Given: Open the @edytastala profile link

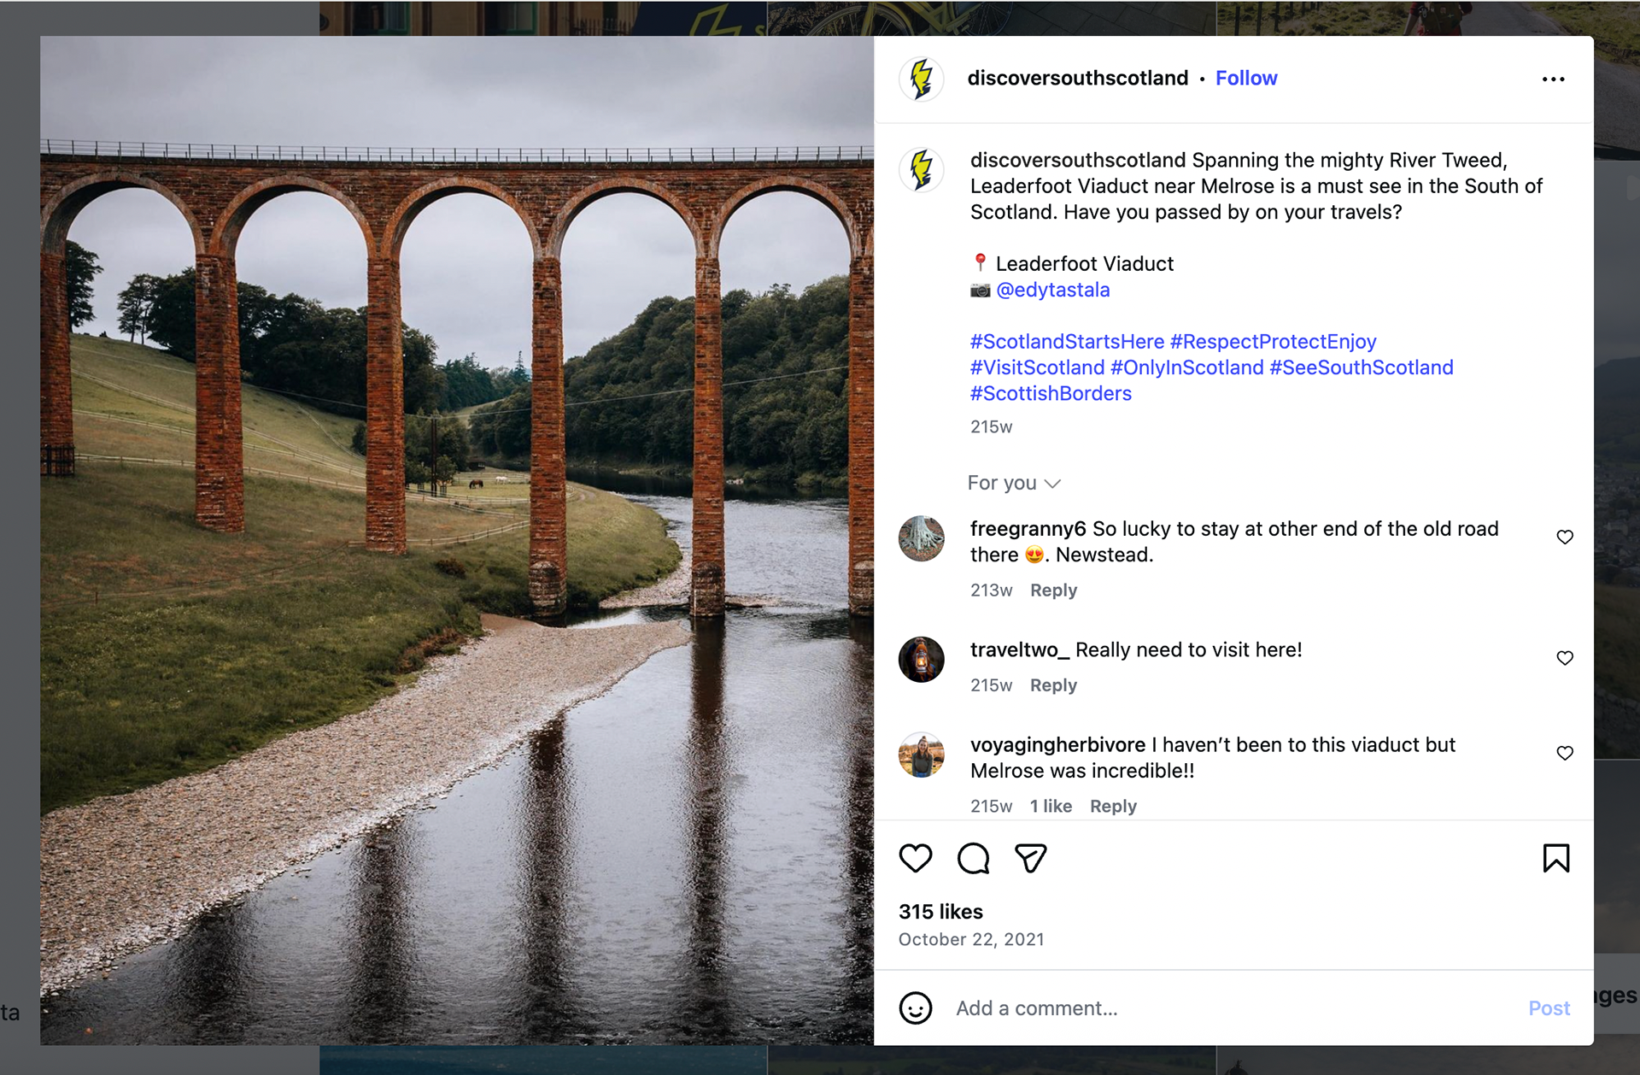Looking at the screenshot, I should (1052, 290).
